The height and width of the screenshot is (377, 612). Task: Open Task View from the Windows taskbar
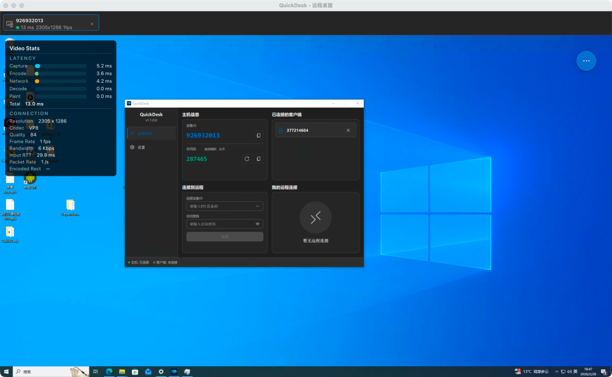point(95,371)
